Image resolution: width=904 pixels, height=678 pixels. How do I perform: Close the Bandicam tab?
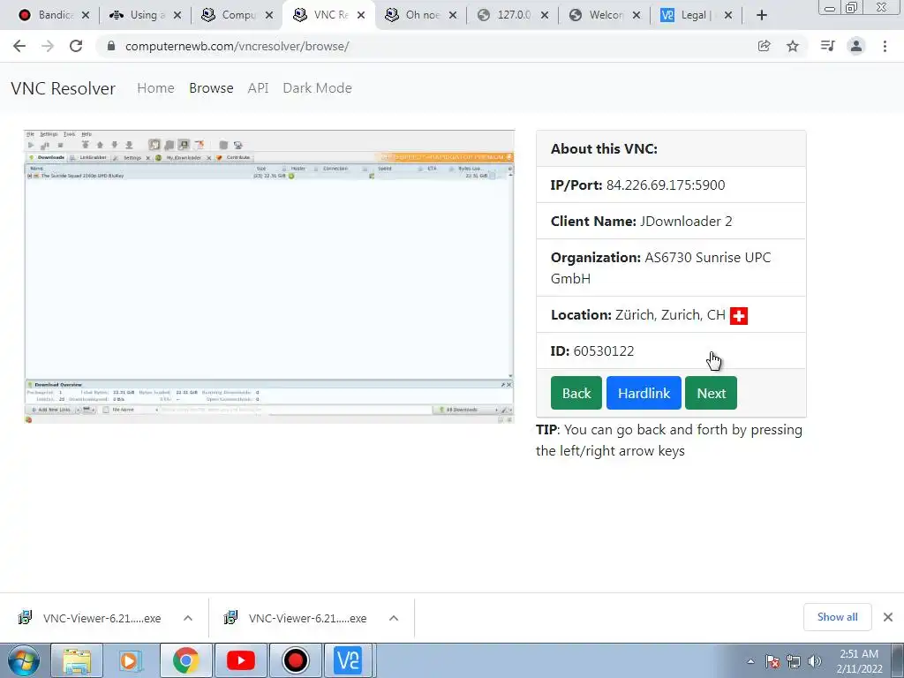point(86,15)
